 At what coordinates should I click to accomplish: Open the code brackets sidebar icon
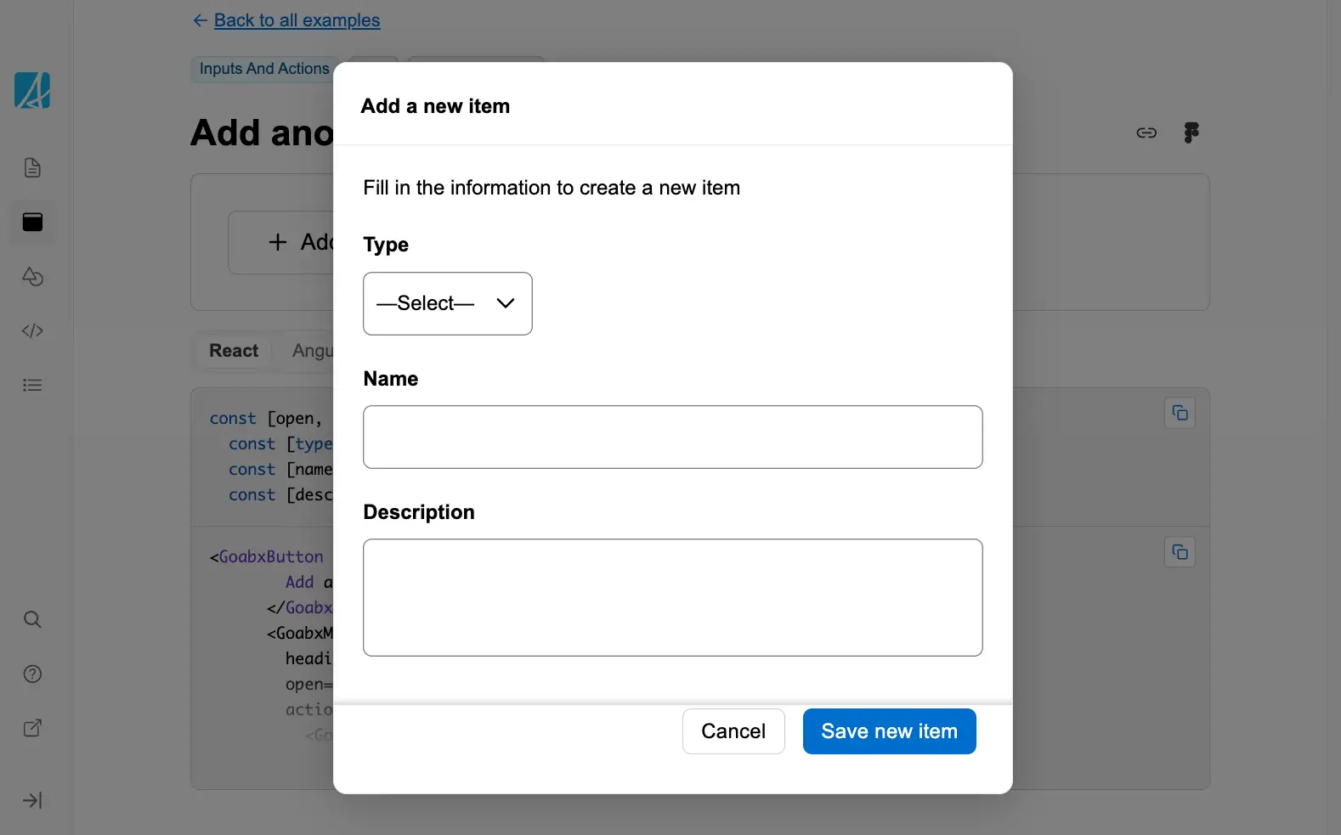[32, 330]
